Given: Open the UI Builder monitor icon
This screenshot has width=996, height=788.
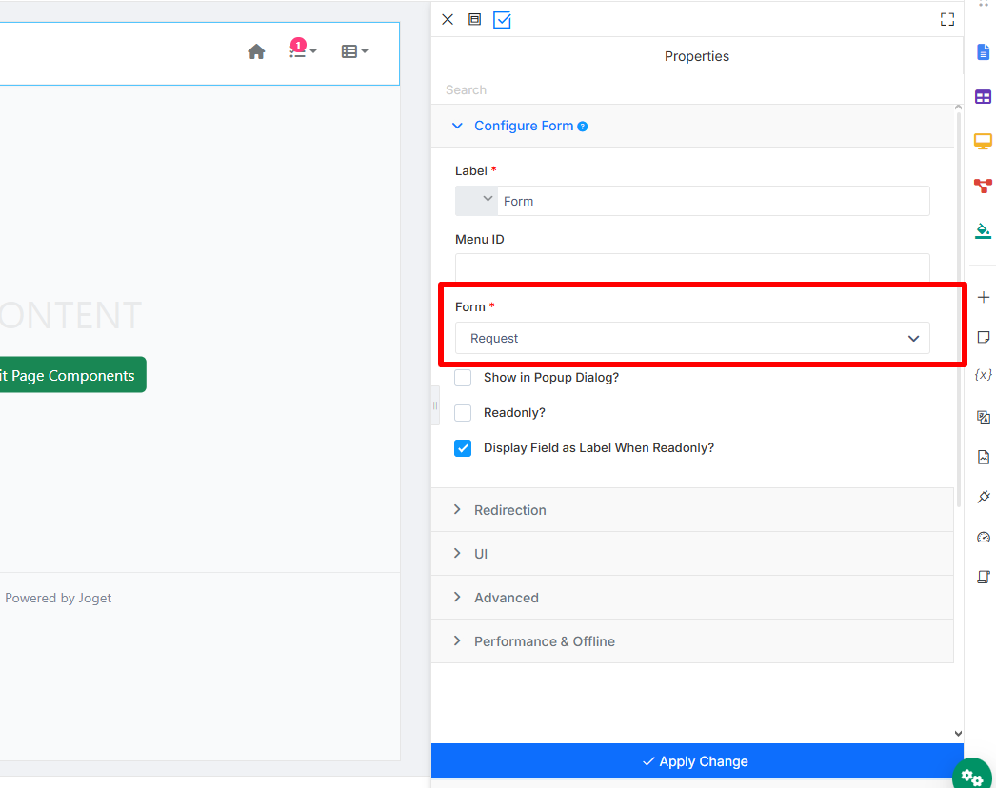Looking at the screenshot, I should [983, 141].
